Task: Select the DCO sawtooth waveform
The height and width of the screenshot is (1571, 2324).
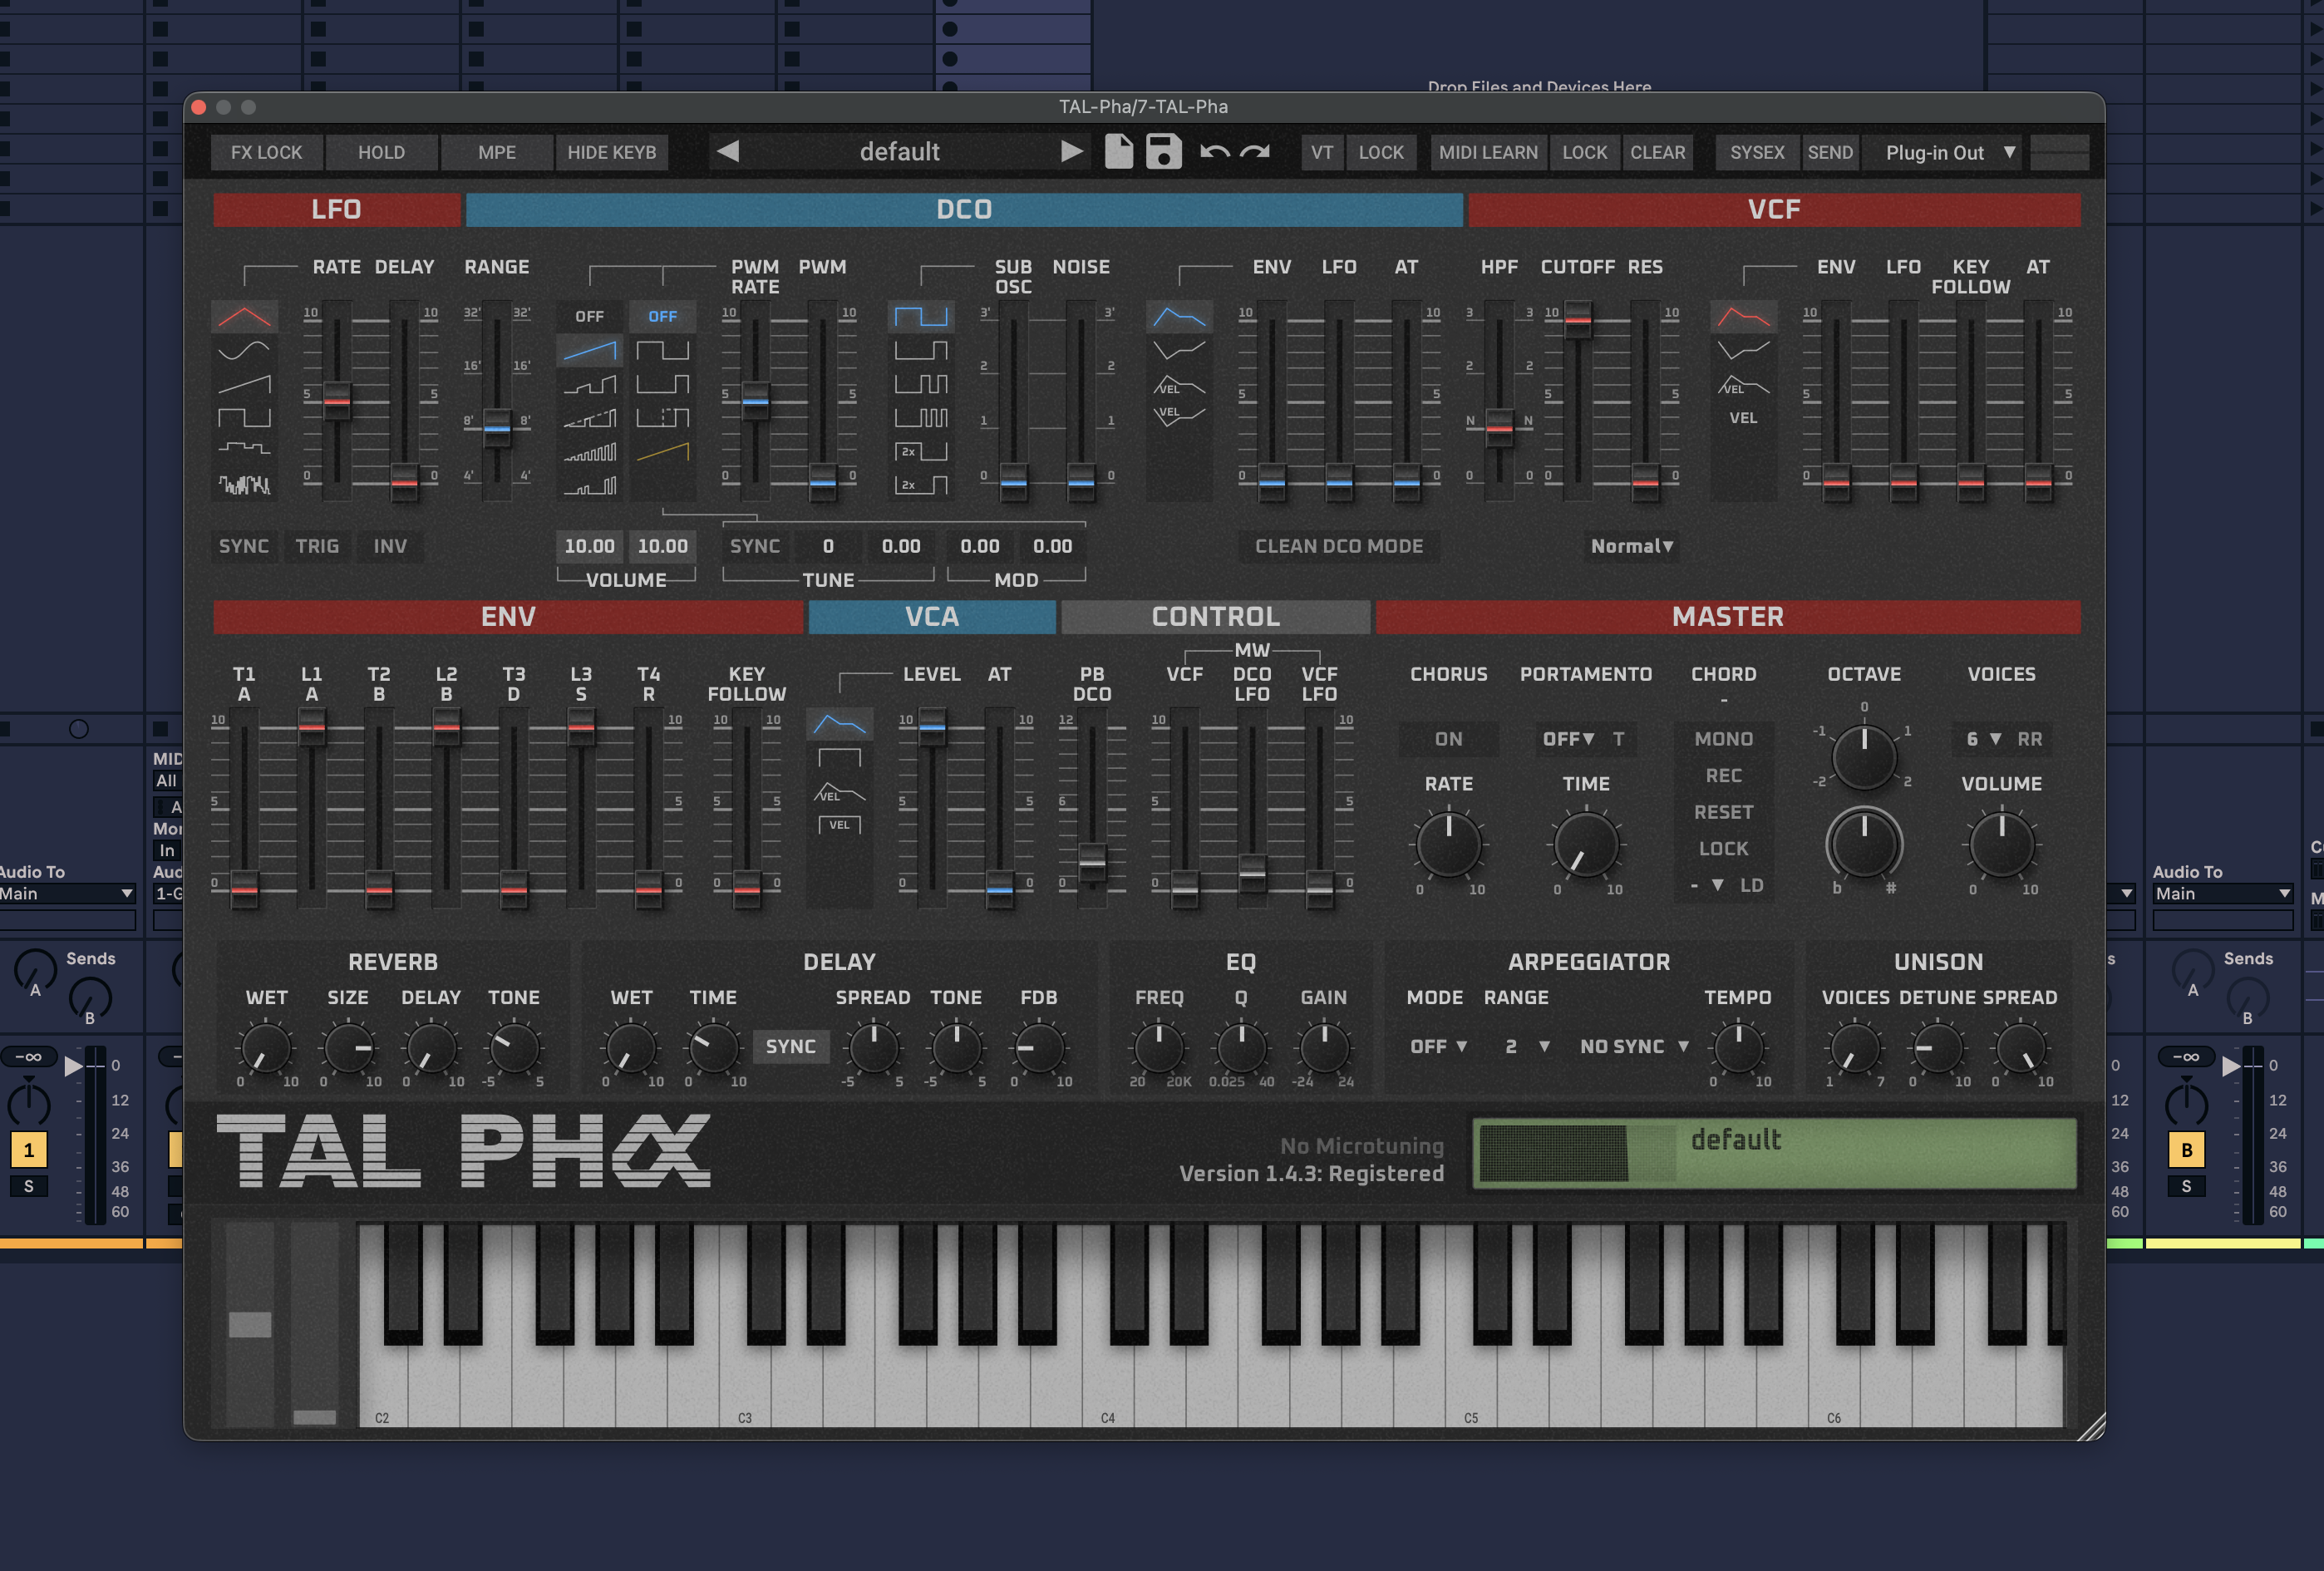Action: (x=589, y=350)
